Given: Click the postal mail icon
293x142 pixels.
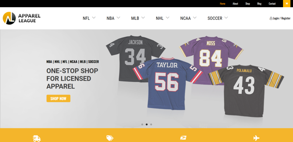Looking at the screenshot, I should coord(183,138).
